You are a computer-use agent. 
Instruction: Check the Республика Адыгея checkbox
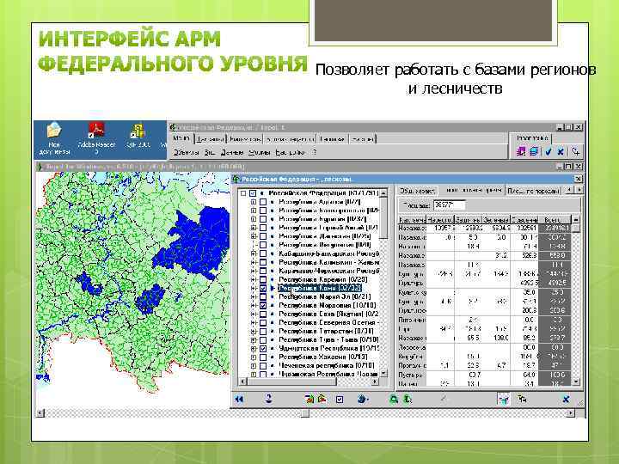[263, 202]
